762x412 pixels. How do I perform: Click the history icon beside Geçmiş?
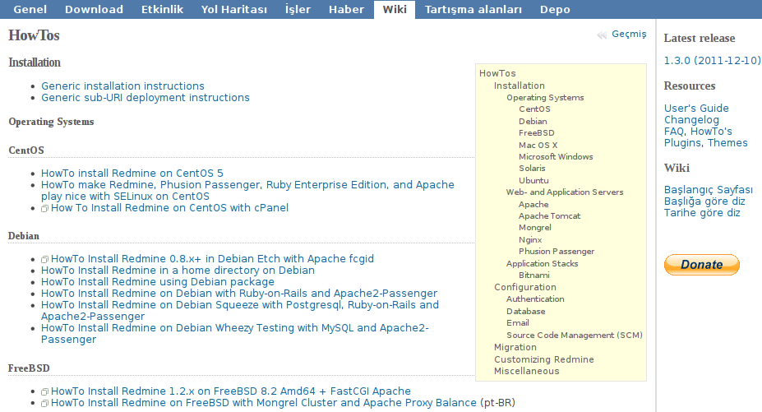[x=602, y=35]
